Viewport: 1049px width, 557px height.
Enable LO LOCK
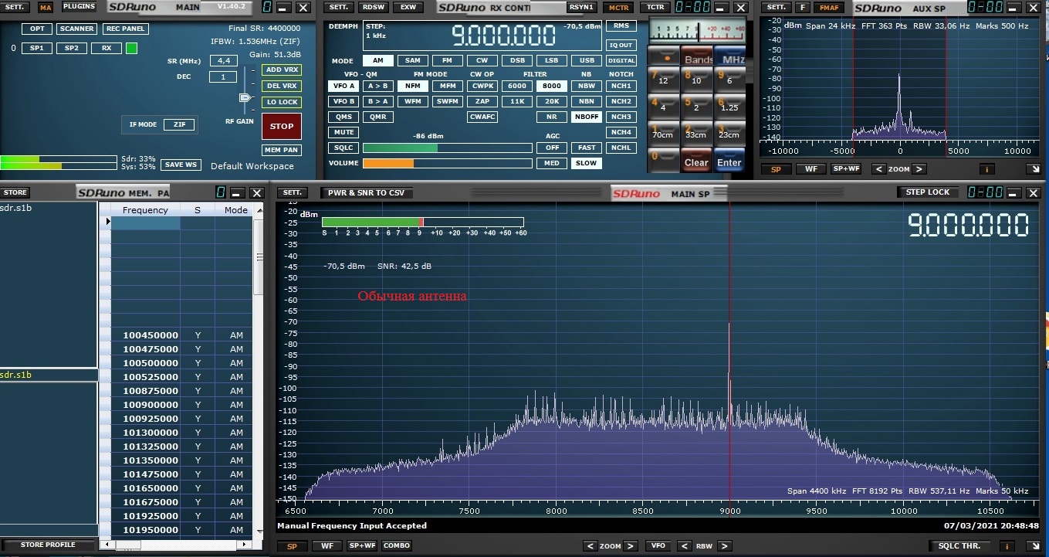click(281, 102)
